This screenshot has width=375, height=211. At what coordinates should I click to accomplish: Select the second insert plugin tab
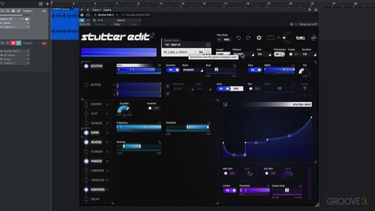pyautogui.click(x=136, y=15)
